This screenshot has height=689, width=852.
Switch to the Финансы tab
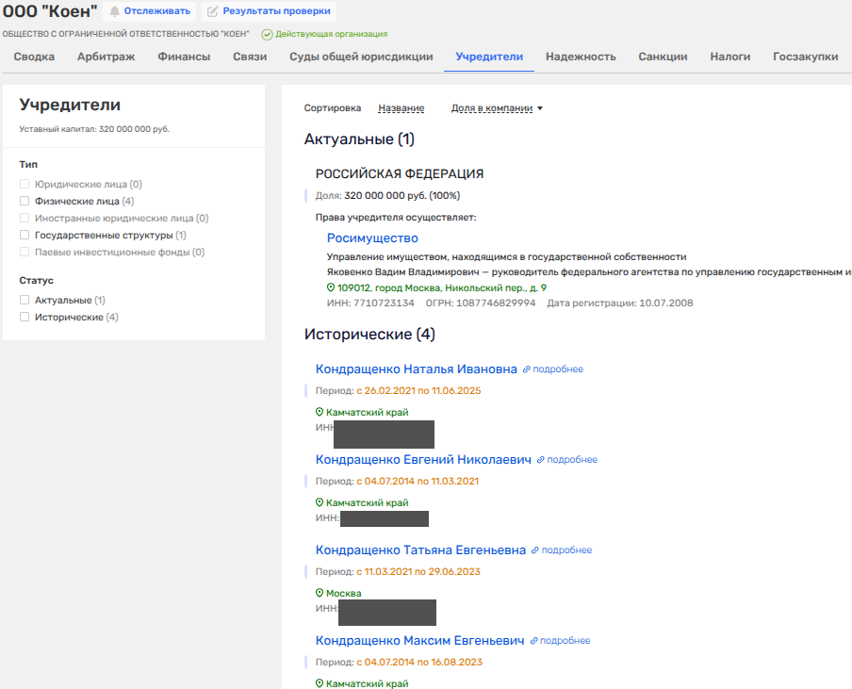184,57
